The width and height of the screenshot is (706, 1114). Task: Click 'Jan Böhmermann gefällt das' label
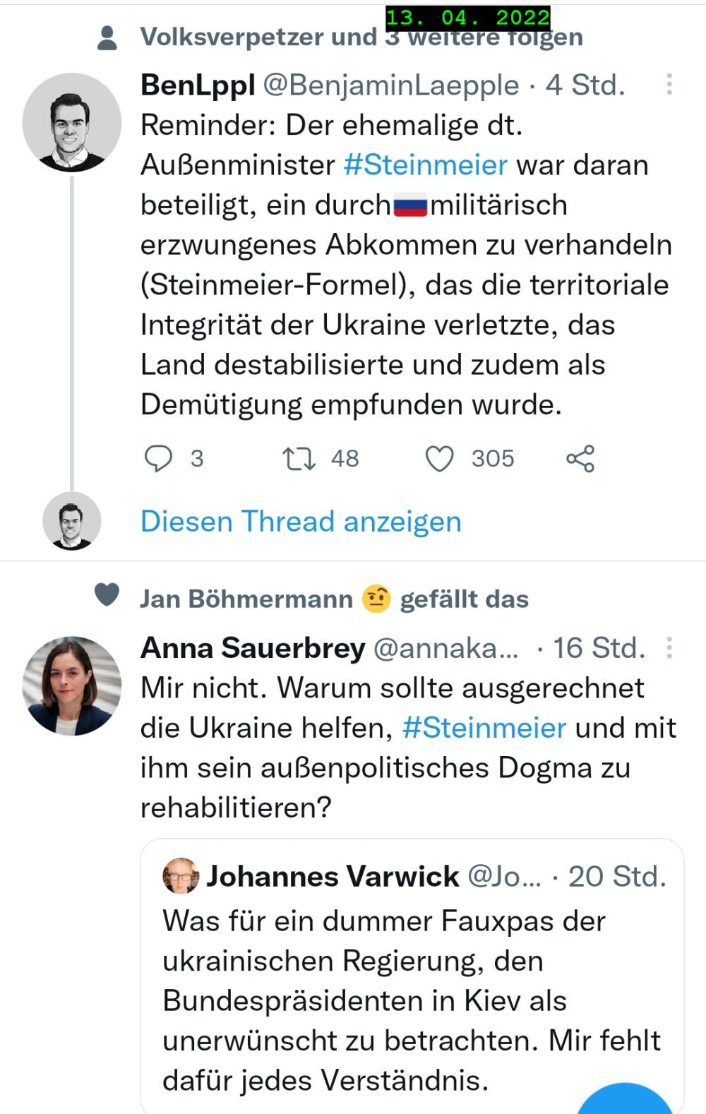click(x=334, y=599)
